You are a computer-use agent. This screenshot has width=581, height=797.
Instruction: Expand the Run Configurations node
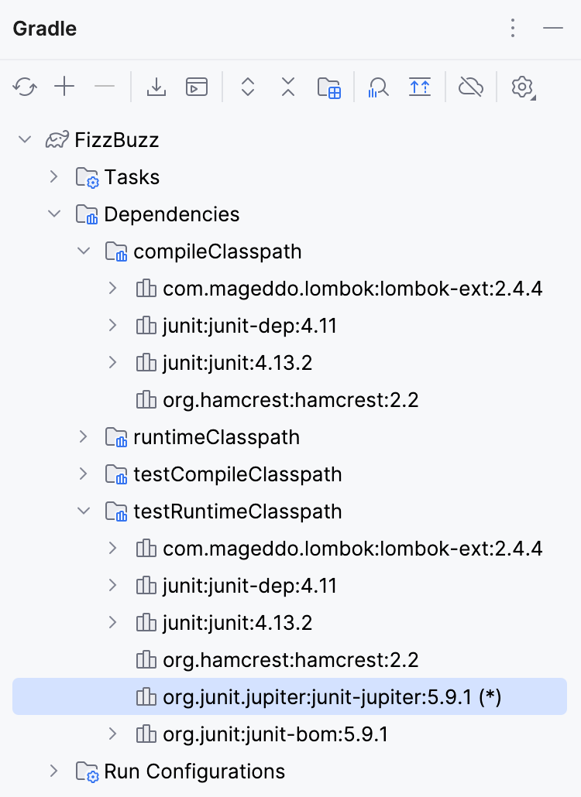click(53, 771)
